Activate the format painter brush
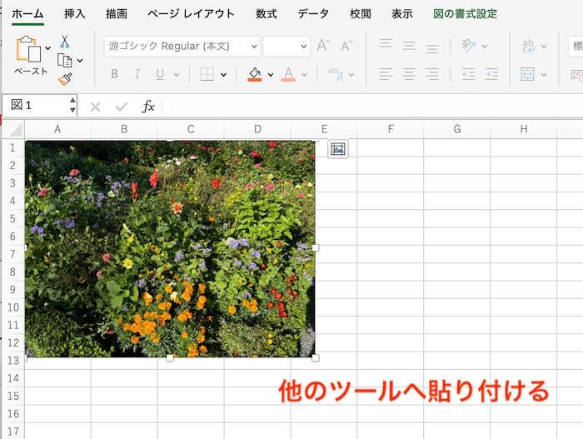The width and height of the screenshot is (583, 439). [x=65, y=79]
